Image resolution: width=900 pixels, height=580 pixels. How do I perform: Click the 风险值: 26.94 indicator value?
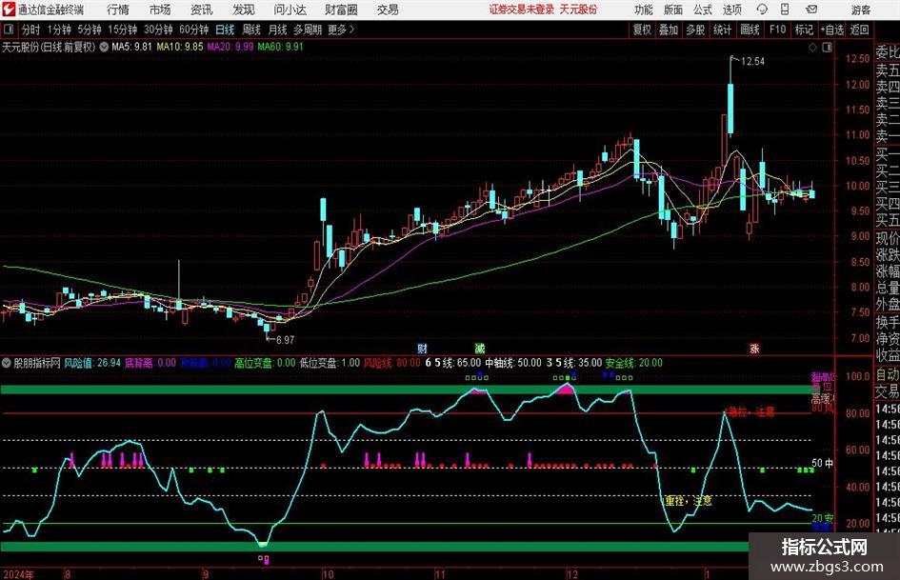point(92,363)
